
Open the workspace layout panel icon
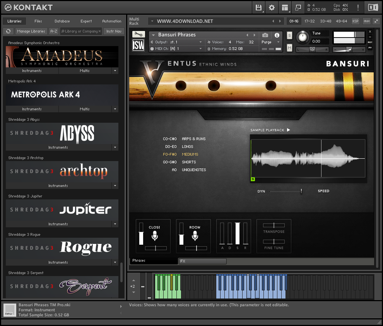pos(285,8)
